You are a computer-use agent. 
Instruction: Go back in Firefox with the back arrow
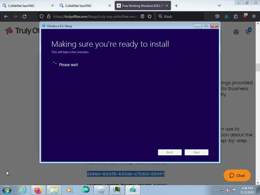[6, 17]
